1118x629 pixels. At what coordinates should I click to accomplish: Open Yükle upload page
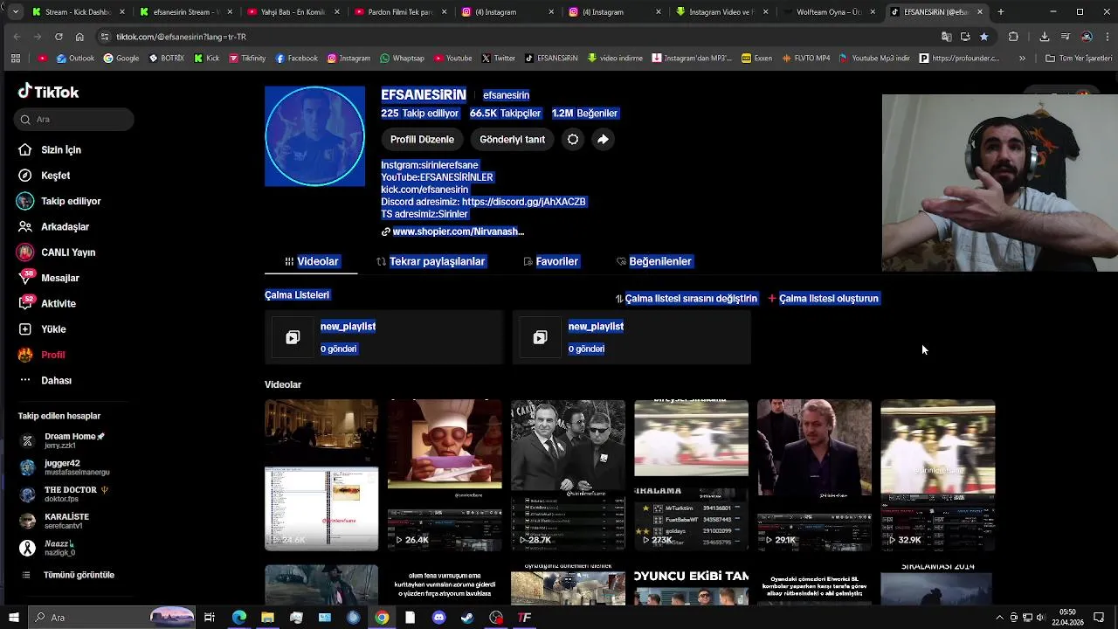tap(43, 329)
